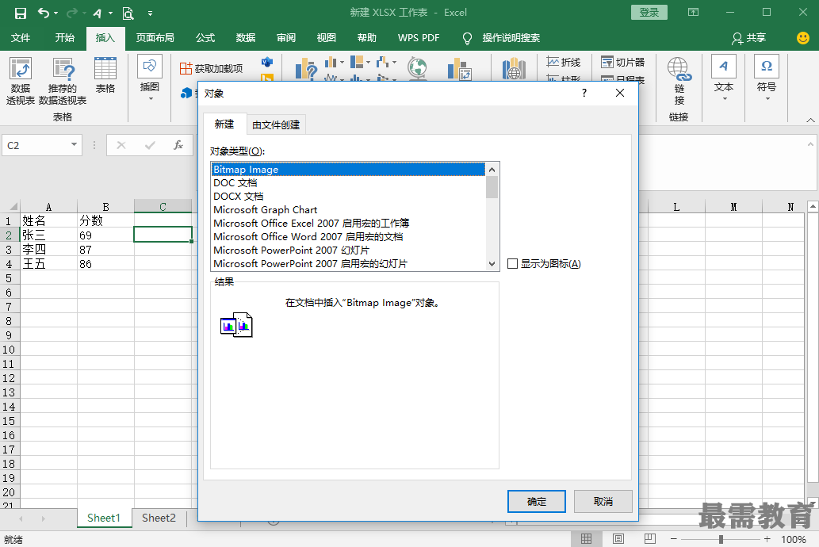The height and width of the screenshot is (547, 819).
Task: Switch to the 页面布局 ribbon tab
Action: coord(155,38)
